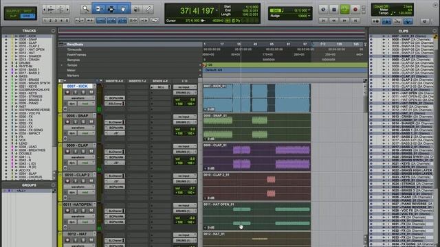Click the Stop transport button
Screen dimensions: 440x247
point(334,10)
